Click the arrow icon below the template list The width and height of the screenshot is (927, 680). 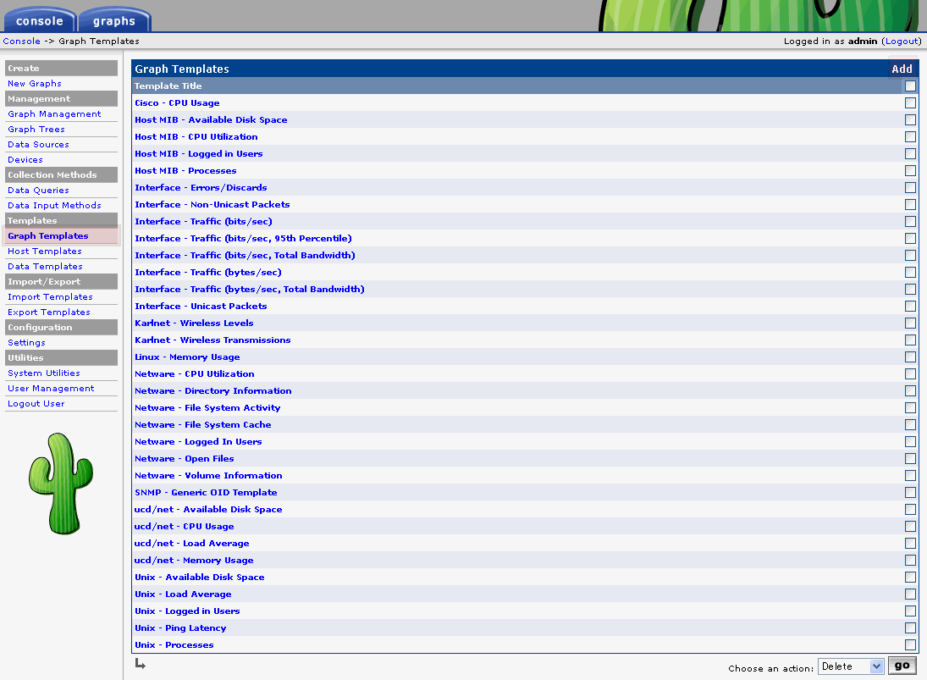pyautogui.click(x=140, y=663)
